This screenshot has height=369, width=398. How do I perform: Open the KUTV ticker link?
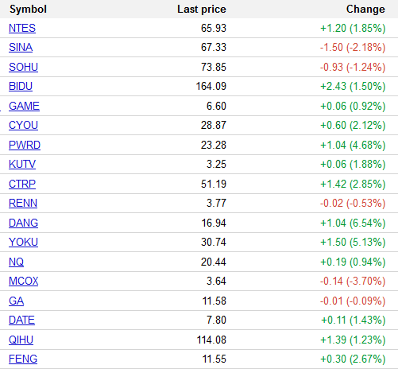[x=22, y=164]
